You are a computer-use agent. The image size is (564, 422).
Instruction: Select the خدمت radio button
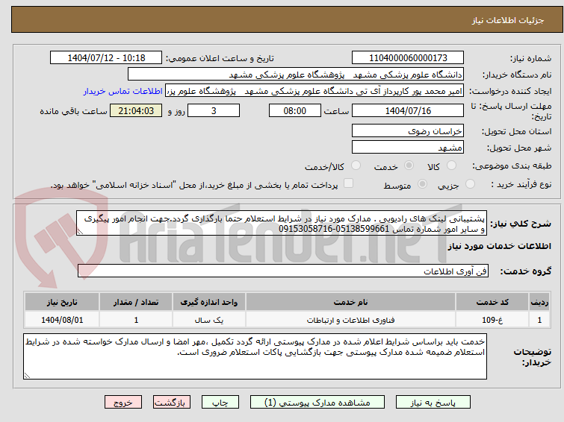[x=409, y=166]
